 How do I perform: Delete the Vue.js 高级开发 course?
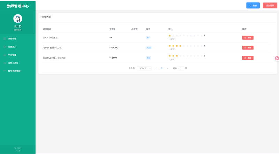(248, 38)
